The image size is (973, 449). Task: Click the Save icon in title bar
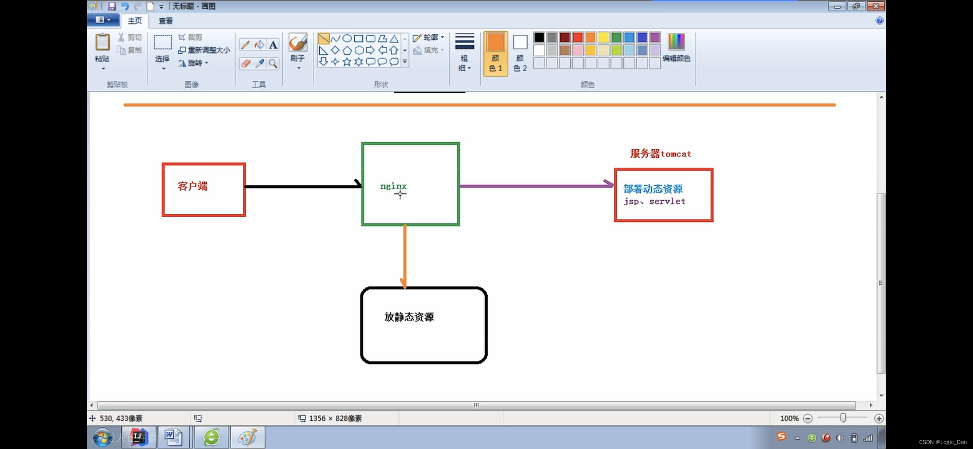pos(112,6)
